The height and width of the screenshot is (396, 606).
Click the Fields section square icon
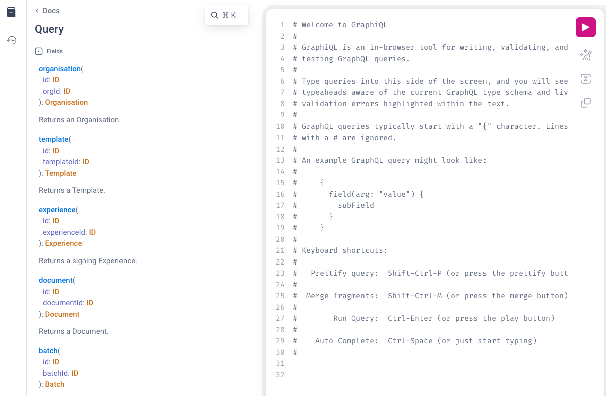coord(38,51)
